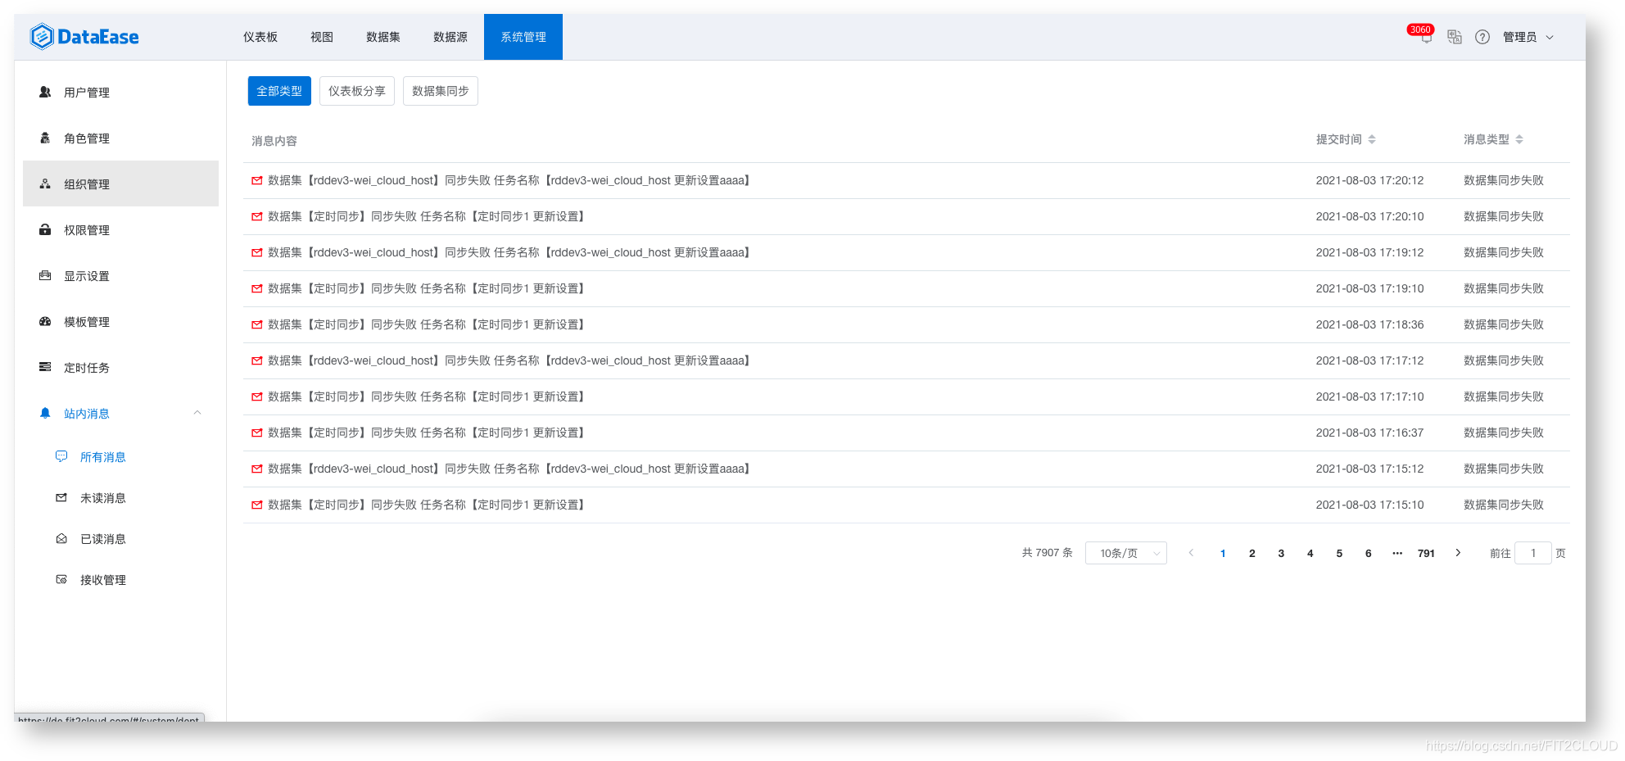Open the 10条/页 page size dropdown
The image size is (1625, 761).
1126,553
